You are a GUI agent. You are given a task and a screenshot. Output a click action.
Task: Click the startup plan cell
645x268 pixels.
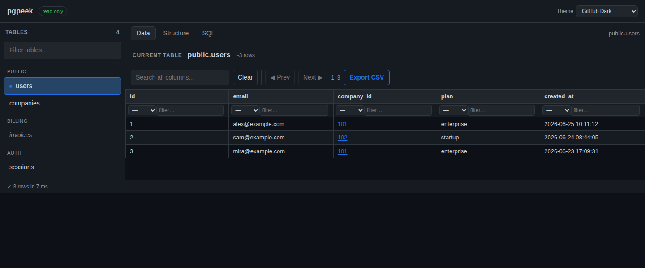click(x=488, y=138)
